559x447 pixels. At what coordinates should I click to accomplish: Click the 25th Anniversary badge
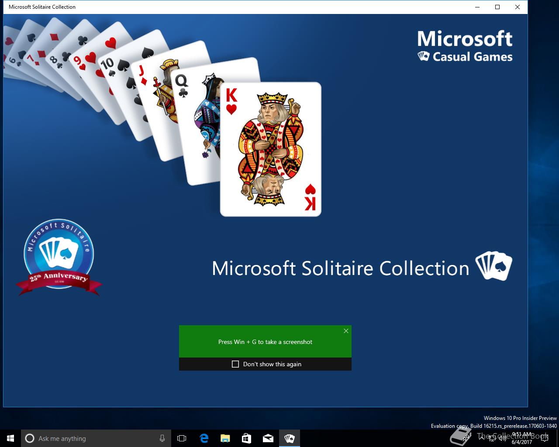(x=59, y=258)
